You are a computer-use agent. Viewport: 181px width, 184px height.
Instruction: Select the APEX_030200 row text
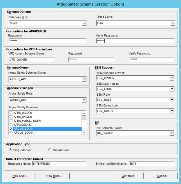click(x=23, y=113)
